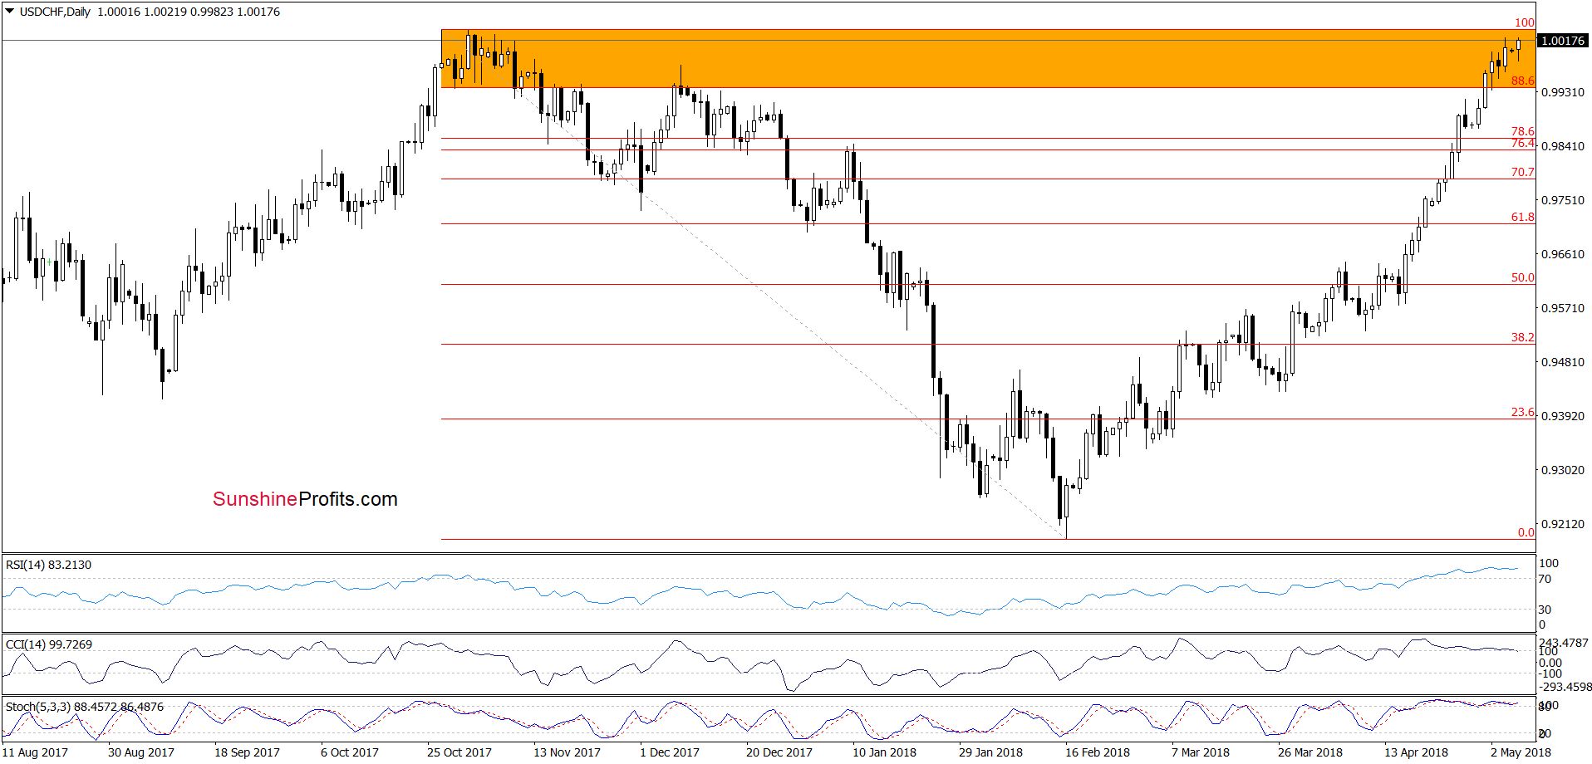
Task: Click the 25 Oct 2017 date label
Action: click(459, 752)
